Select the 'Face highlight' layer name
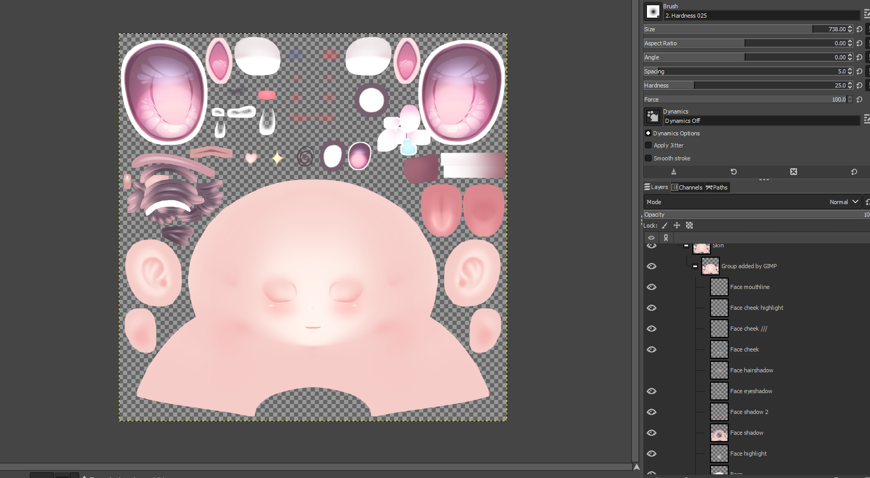This screenshot has height=478, width=870. (x=748, y=454)
